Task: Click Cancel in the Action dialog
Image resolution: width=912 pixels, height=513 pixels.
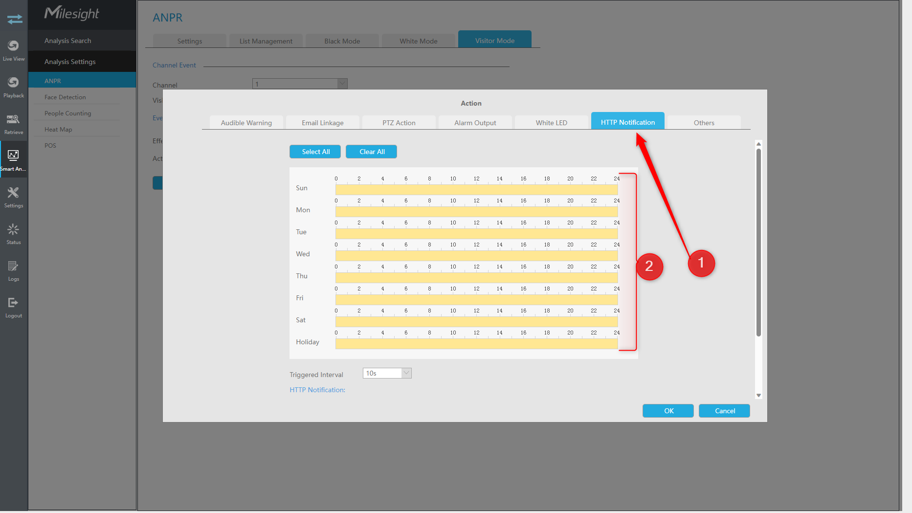Action: (724, 411)
